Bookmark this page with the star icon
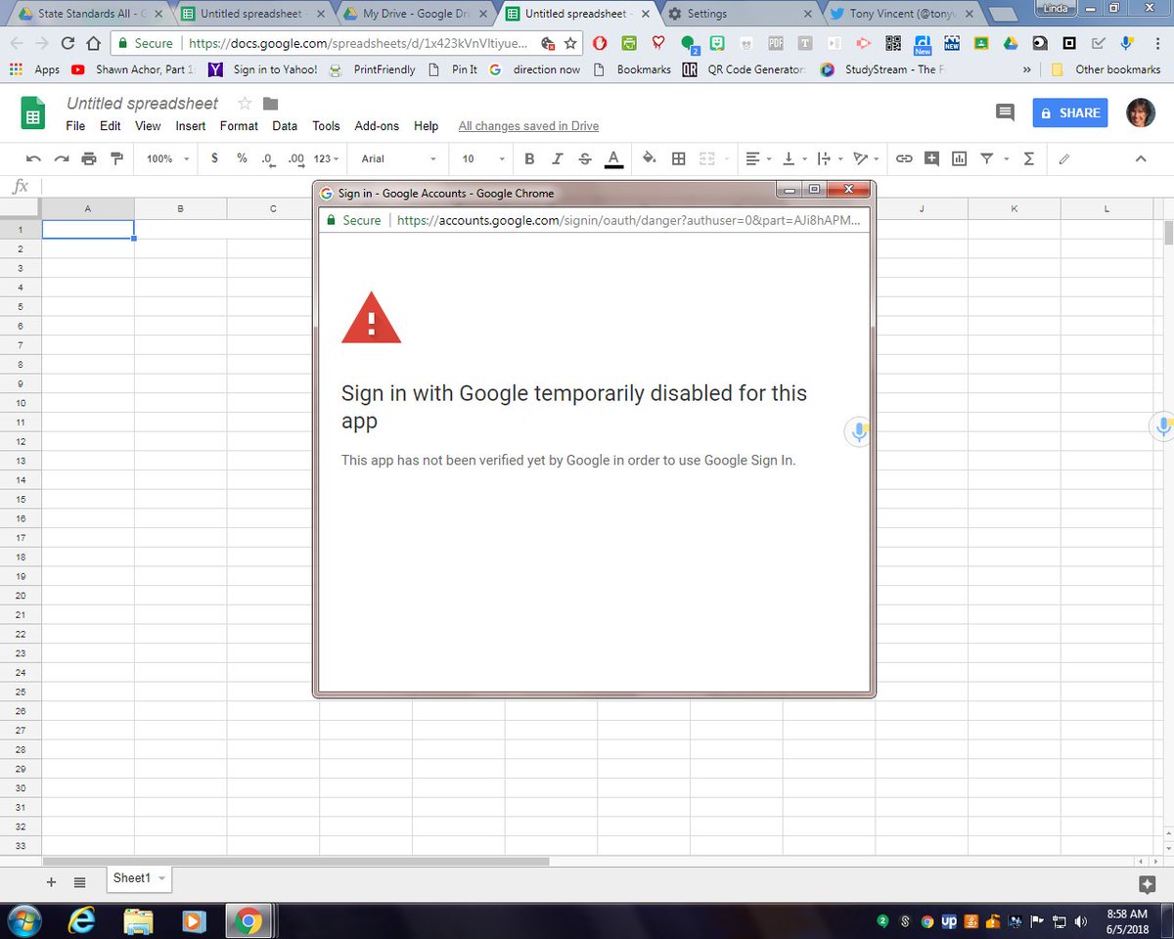 (x=570, y=43)
